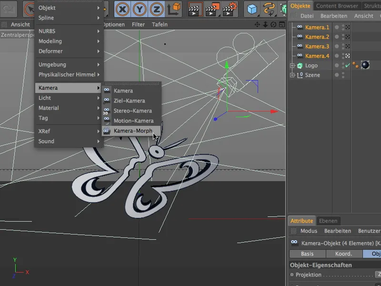Click the red X axis handle arrow
The height and width of the screenshot is (286, 381).
274,112
